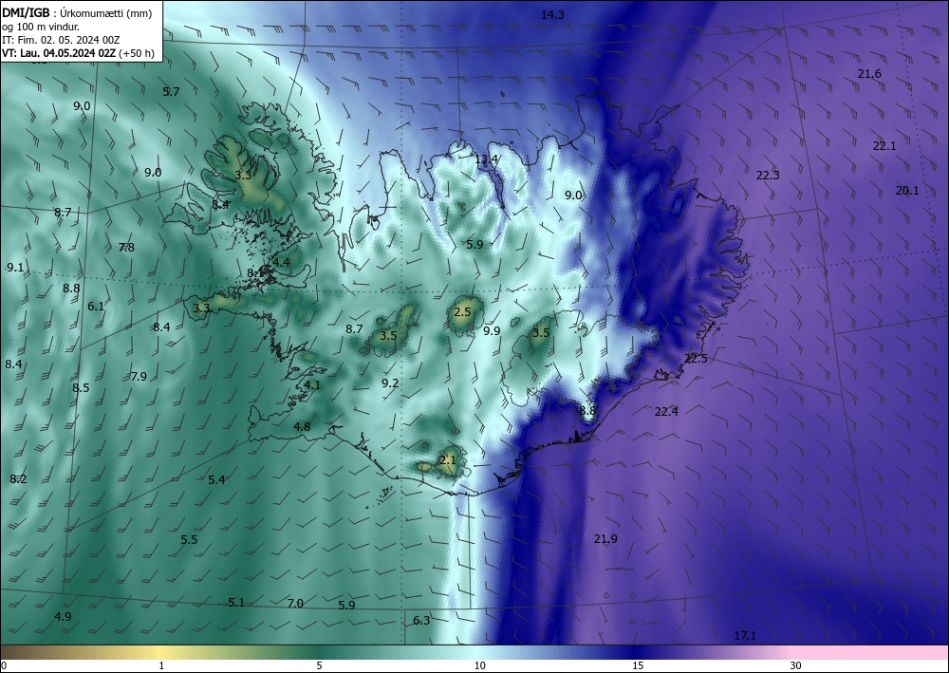Screen dimensions: 949x673
Task: Click the 6.3 value on the map
Action: [422, 621]
